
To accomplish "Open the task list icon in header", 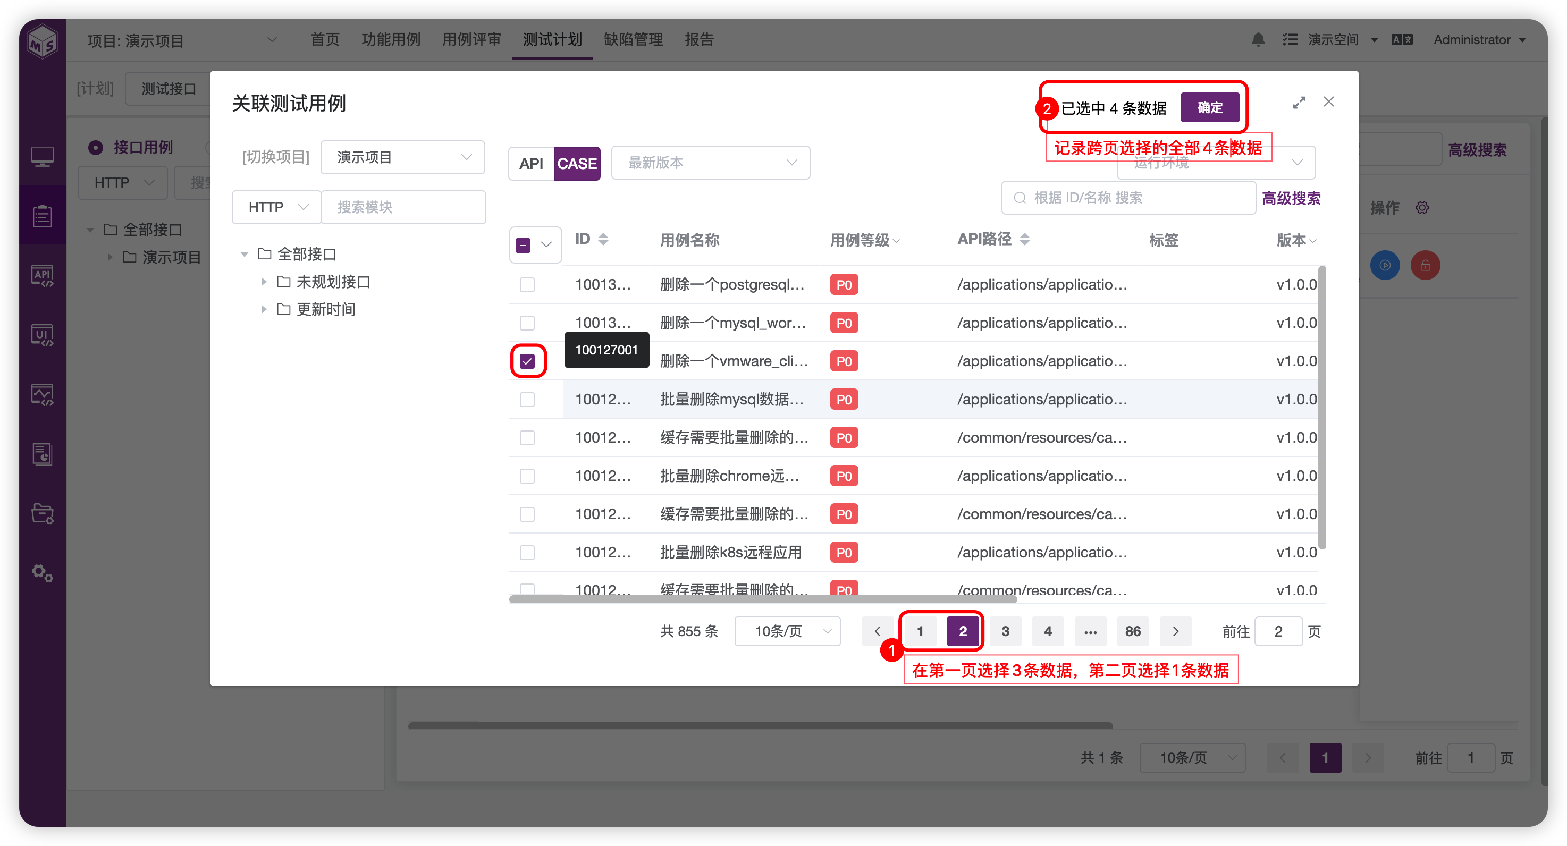I will click(x=1290, y=40).
